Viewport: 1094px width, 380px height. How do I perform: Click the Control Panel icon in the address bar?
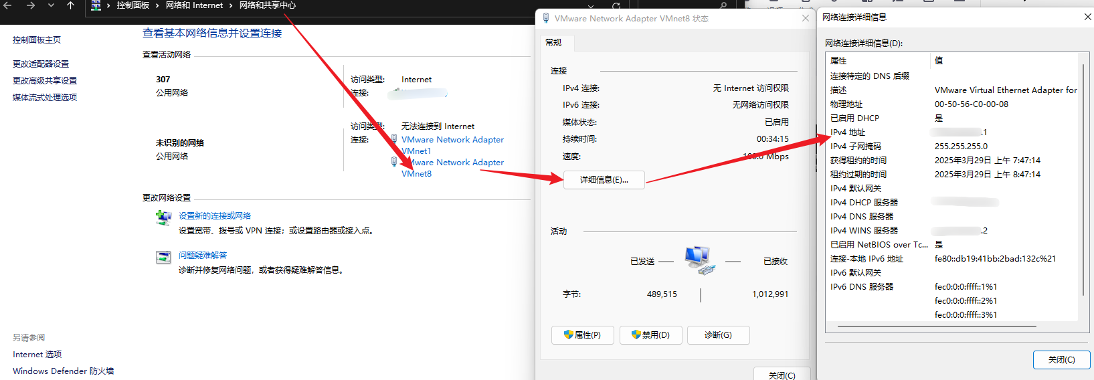point(96,5)
